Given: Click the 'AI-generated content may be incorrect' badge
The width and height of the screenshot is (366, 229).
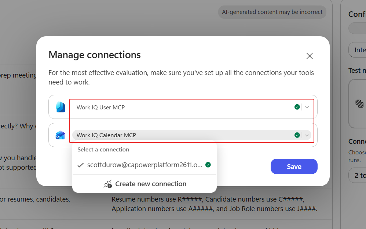Looking at the screenshot, I should (x=272, y=12).
